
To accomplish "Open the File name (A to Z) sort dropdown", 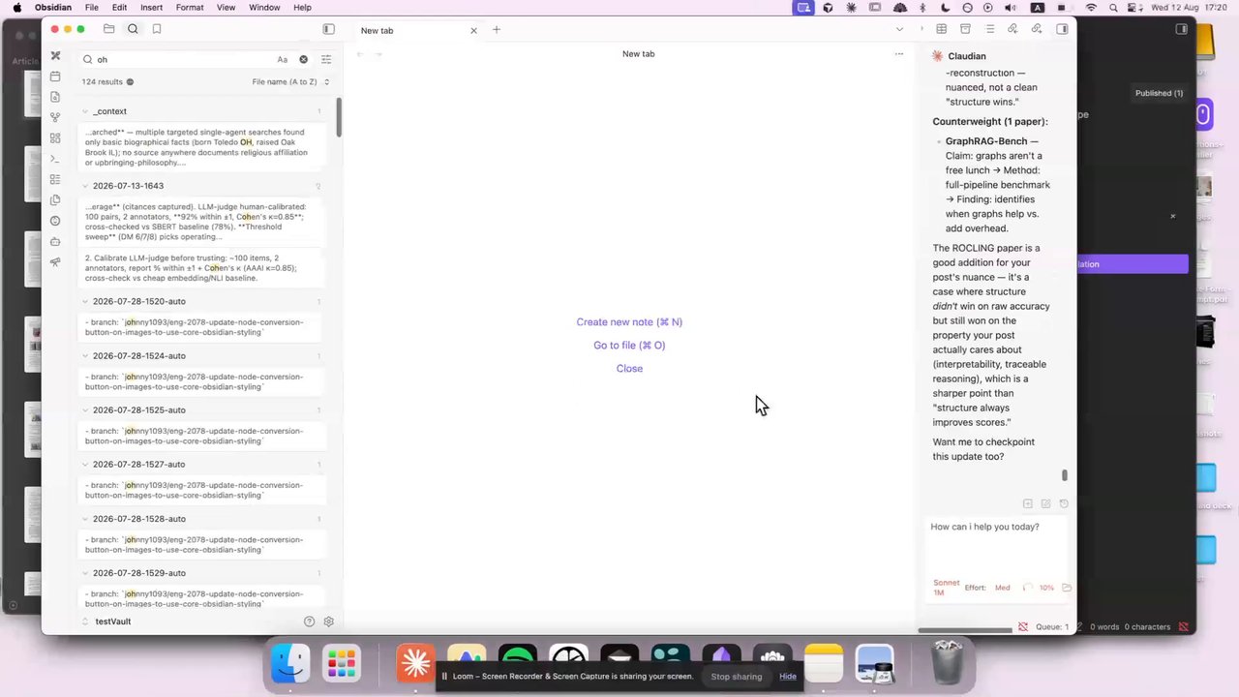I will pyautogui.click(x=290, y=82).
